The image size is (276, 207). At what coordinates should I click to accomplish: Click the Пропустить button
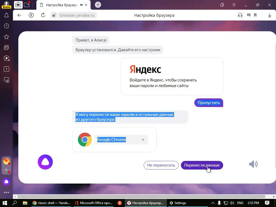(x=209, y=103)
